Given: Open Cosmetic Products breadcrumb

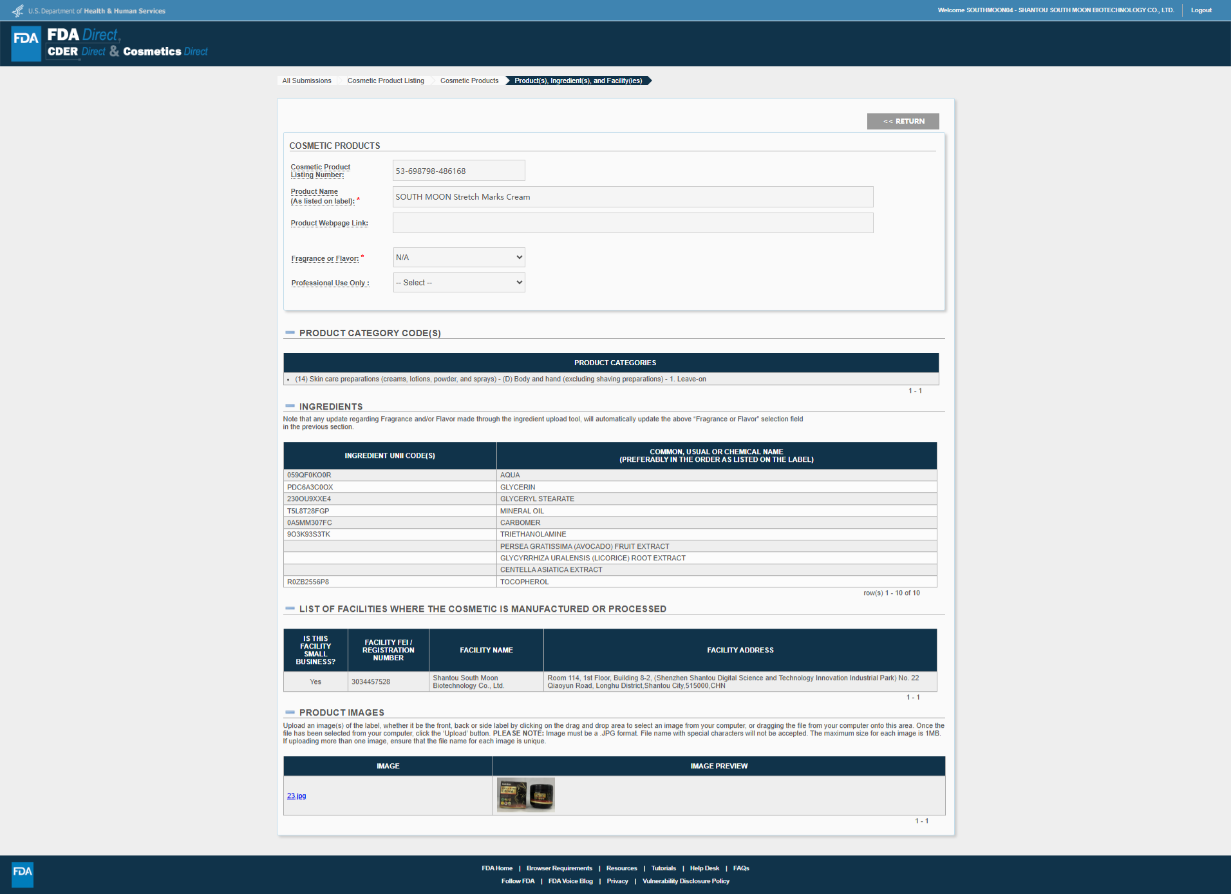Looking at the screenshot, I should pyautogui.click(x=469, y=81).
